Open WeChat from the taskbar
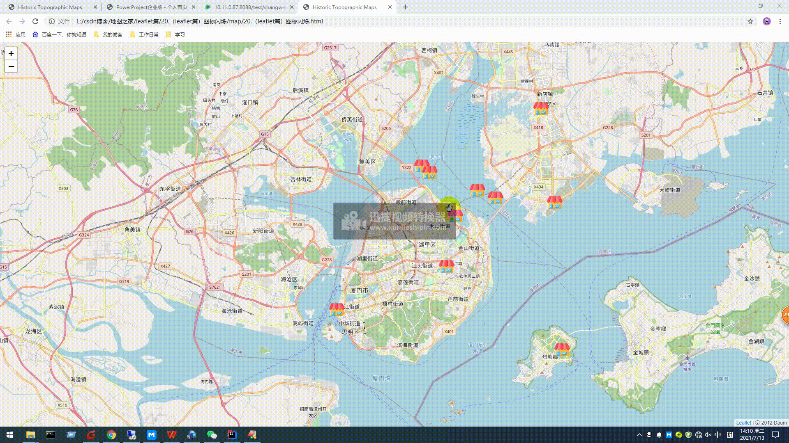This screenshot has height=443, width=789. [x=212, y=434]
